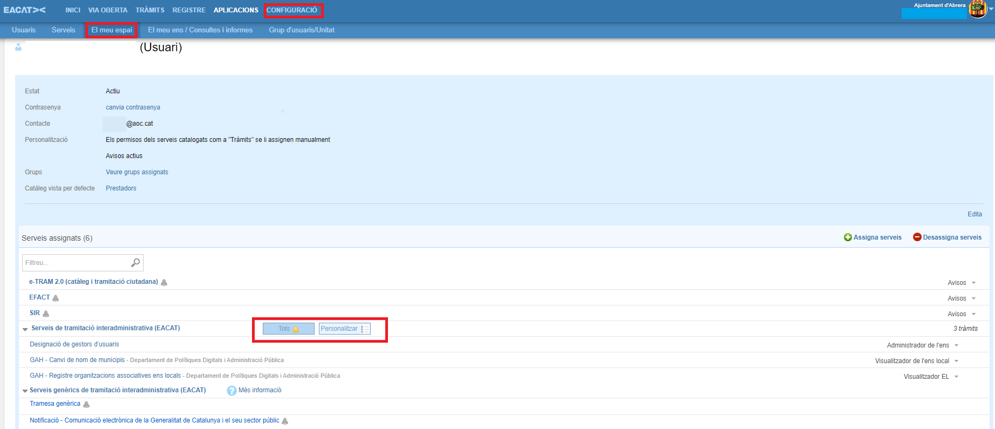Collapse Serveis de tramitació interadministrativa section

click(25, 329)
